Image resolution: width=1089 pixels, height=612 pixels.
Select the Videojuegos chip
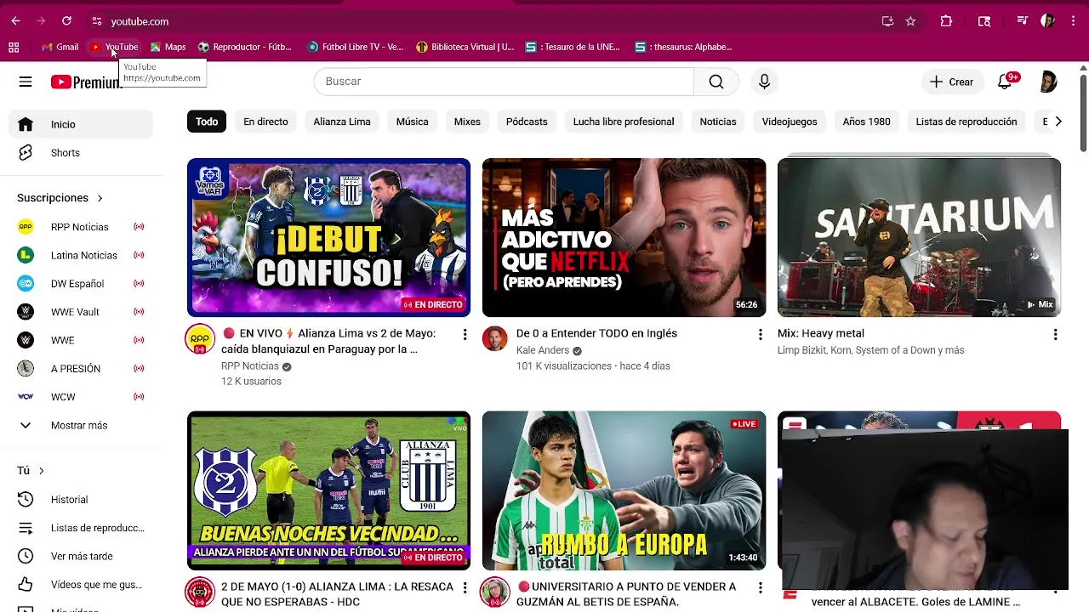click(x=790, y=122)
